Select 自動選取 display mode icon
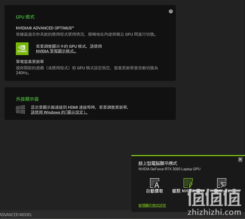Viewport: 245px width, 219px height. (154, 183)
